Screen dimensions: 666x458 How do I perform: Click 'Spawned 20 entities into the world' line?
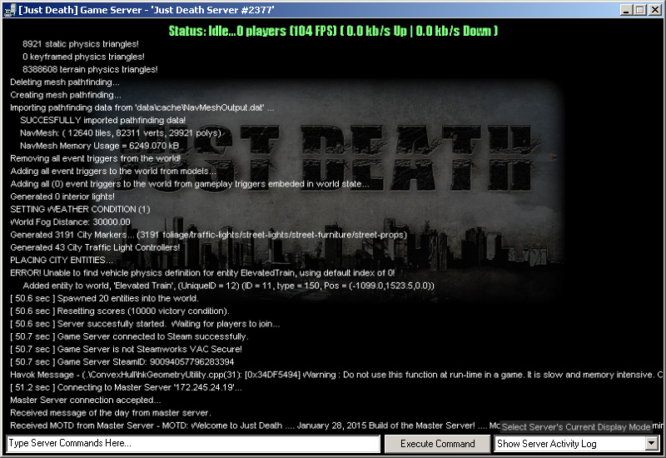coord(105,299)
